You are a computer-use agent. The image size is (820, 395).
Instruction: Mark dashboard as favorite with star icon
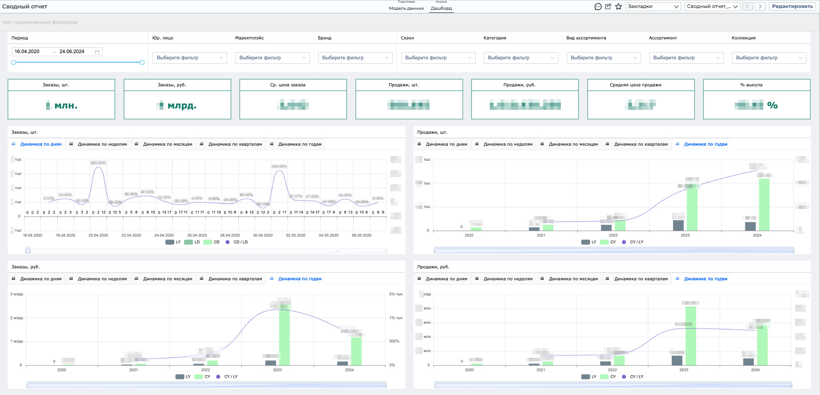point(619,6)
